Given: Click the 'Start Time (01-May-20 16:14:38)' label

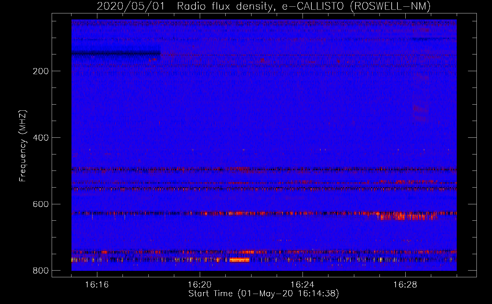Looking at the screenshot, I should [264, 294].
